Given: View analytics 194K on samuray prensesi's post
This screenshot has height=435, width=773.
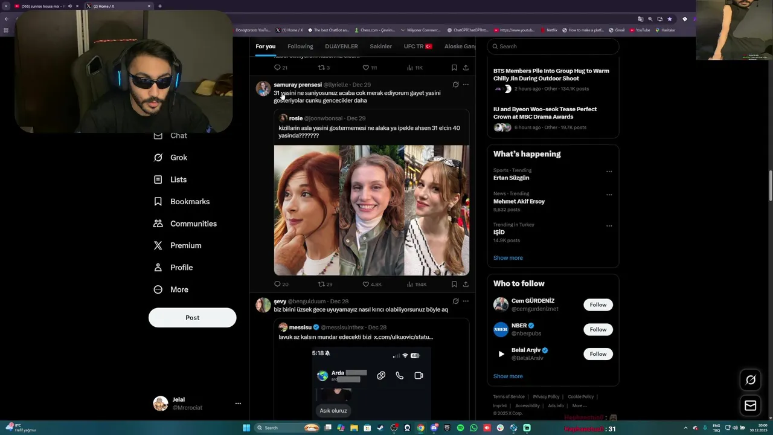Looking at the screenshot, I should [416, 284].
